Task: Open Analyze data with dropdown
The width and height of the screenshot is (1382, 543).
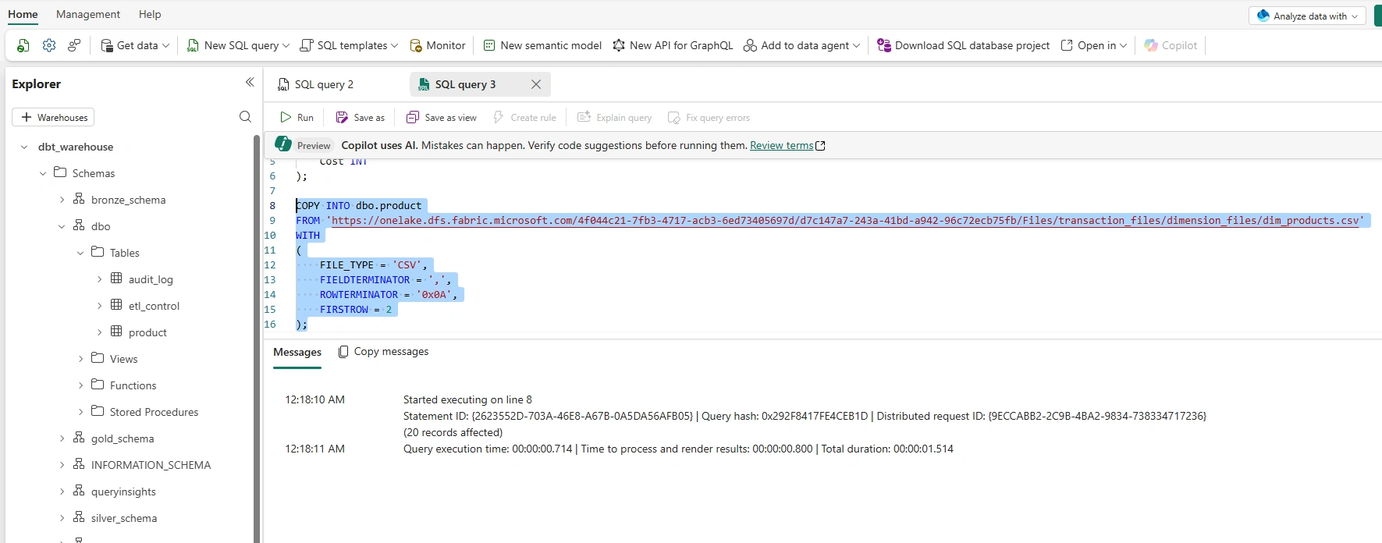Action: (x=1307, y=16)
